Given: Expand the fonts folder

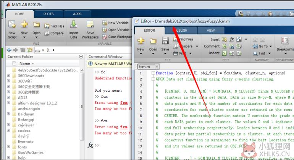Looking at the screenshot, I should (8, 147).
